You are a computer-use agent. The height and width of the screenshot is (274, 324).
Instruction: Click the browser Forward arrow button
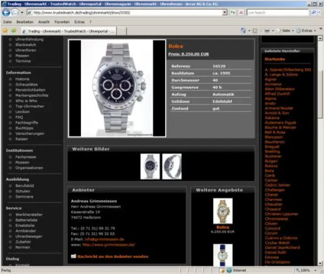(15, 12)
